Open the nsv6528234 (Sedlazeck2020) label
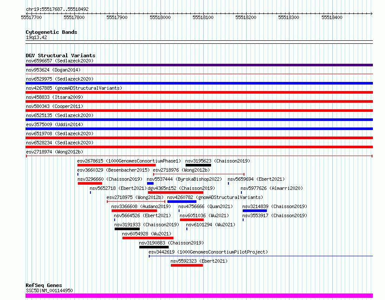Viewport: 385px width, 300px height. pos(60,143)
